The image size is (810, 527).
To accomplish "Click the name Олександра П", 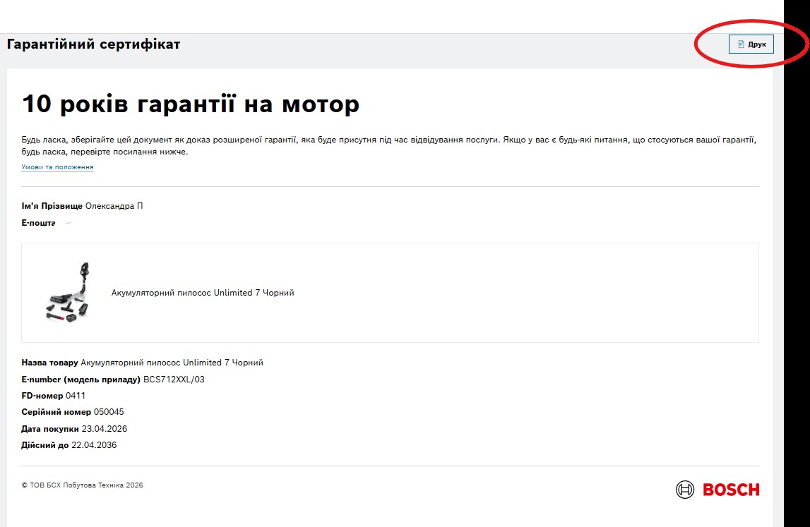I will (114, 206).
